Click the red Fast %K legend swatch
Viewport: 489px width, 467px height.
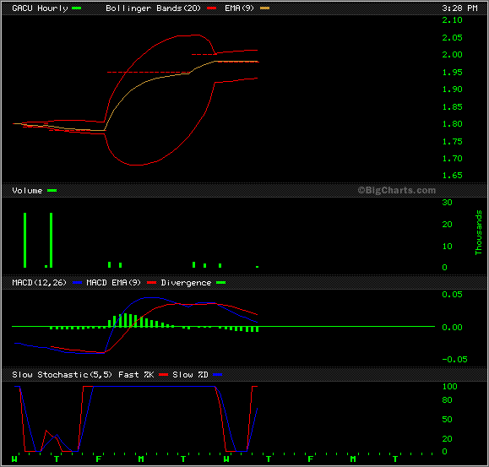pyautogui.click(x=163, y=374)
